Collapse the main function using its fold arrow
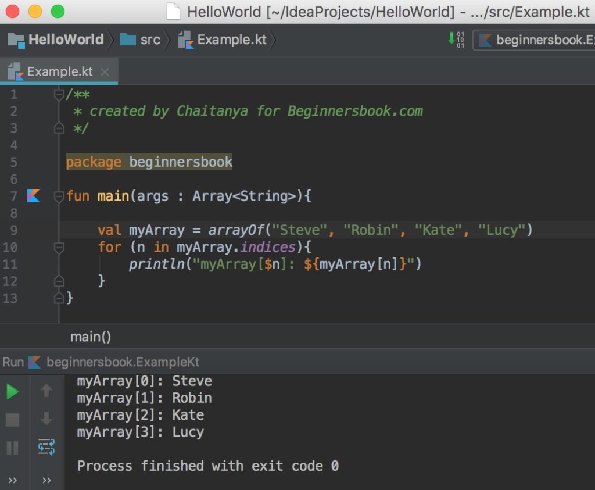 coord(59,196)
